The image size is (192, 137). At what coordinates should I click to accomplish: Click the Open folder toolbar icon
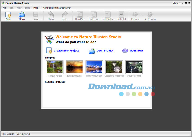coord(22,14)
